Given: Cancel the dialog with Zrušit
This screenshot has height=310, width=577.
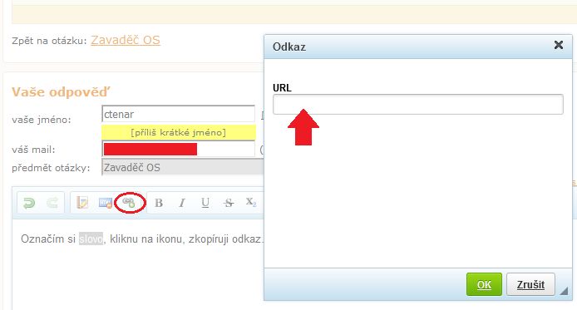Looking at the screenshot, I should click(x=530, y=284).
